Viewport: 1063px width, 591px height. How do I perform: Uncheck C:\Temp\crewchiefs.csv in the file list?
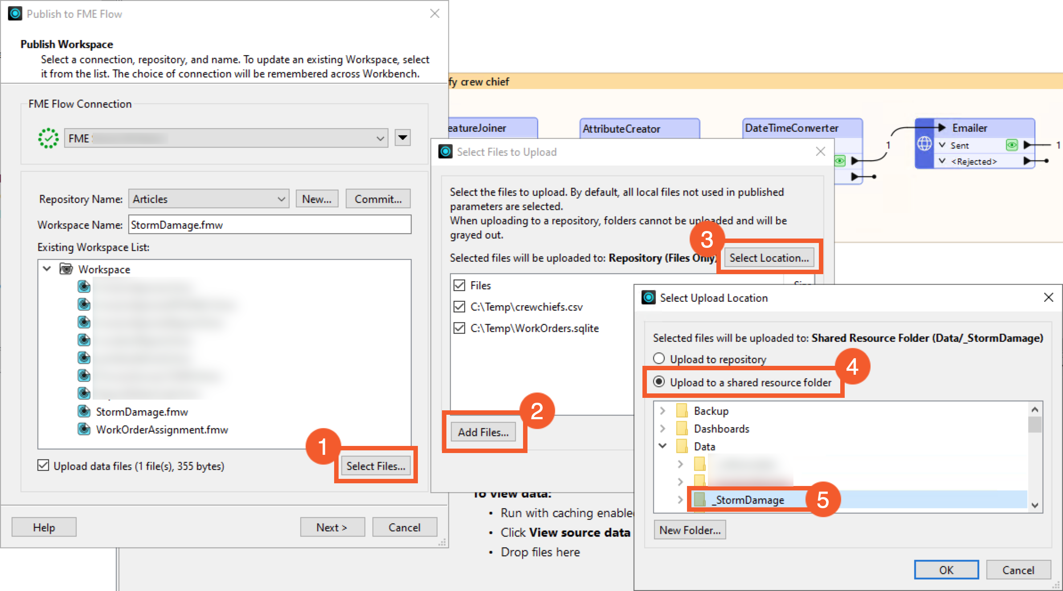460,307
